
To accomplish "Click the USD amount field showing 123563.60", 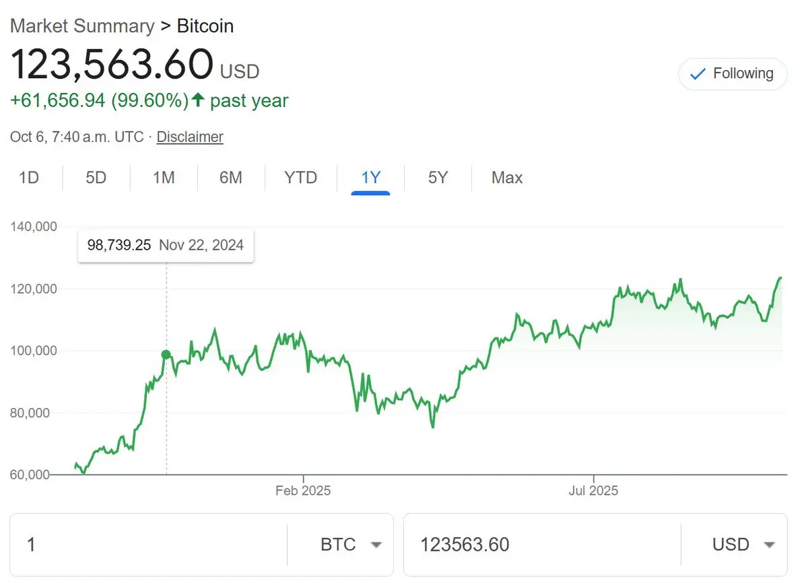I will click(539, 545).
